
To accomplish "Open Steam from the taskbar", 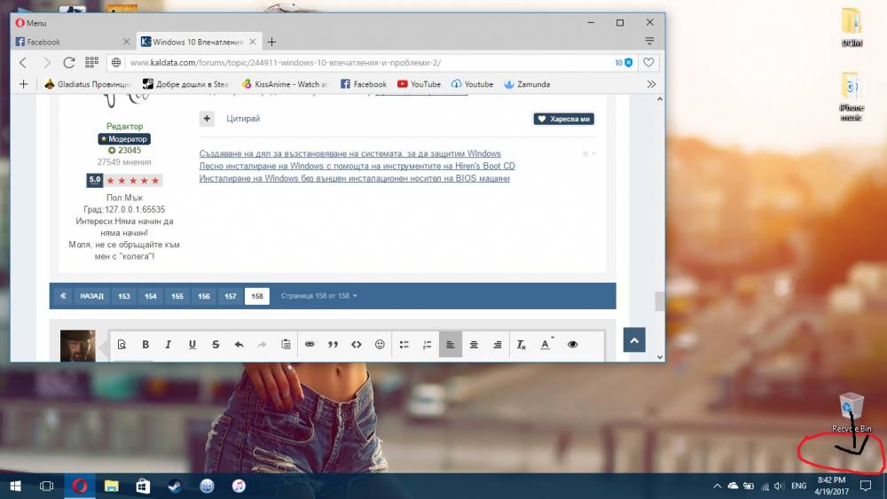I will click(175, 486).
